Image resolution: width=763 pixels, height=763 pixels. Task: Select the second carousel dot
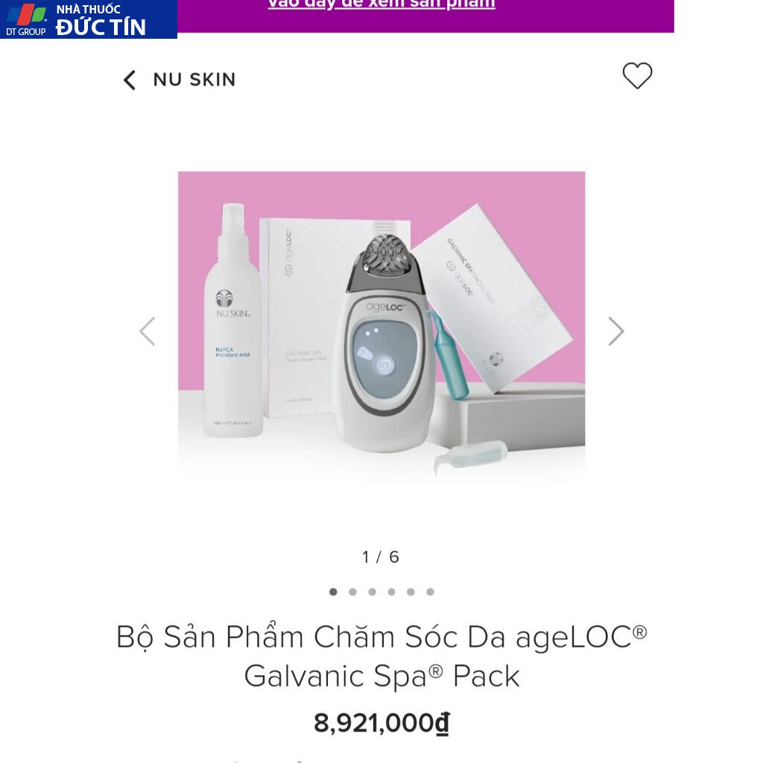coord(352,592)
